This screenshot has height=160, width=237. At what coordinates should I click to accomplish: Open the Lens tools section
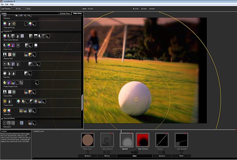coord(135,156)
